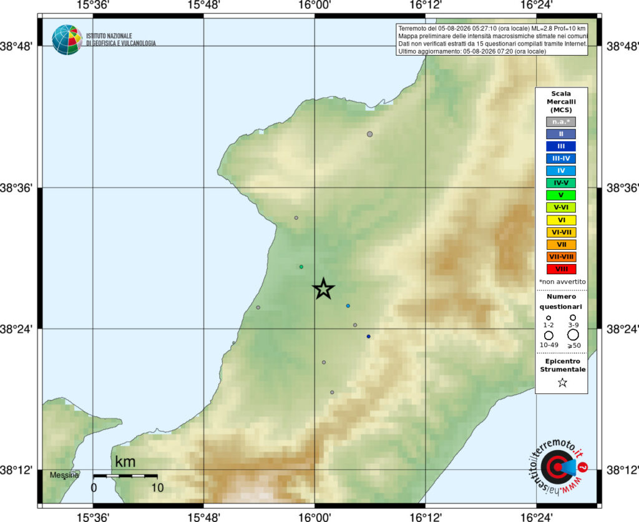639x522 pixels.
Task: Click the II intensity legend swatch
Action: click(x=561, y=134)
